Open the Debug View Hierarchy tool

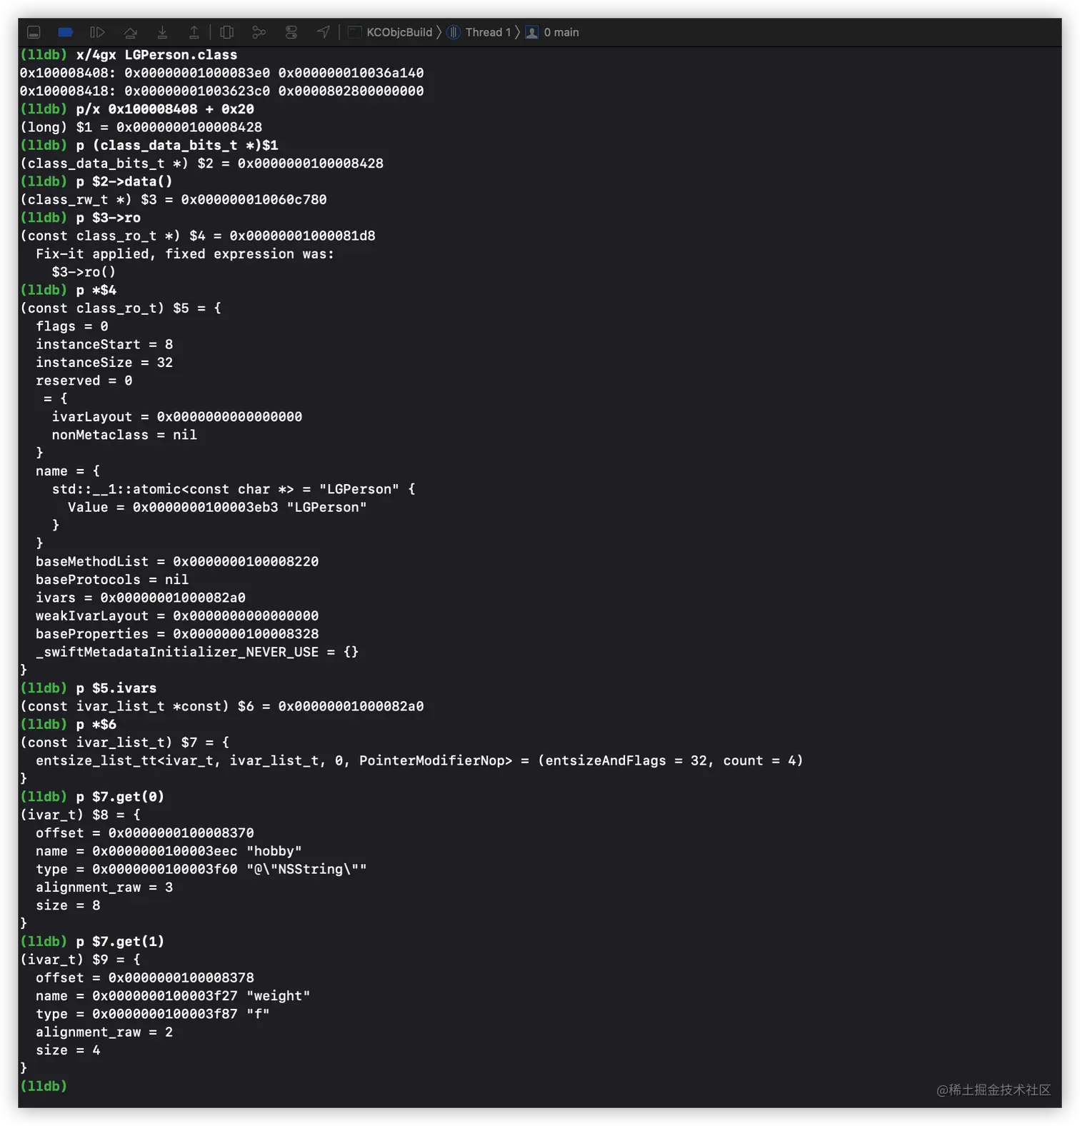coord(227,32)
